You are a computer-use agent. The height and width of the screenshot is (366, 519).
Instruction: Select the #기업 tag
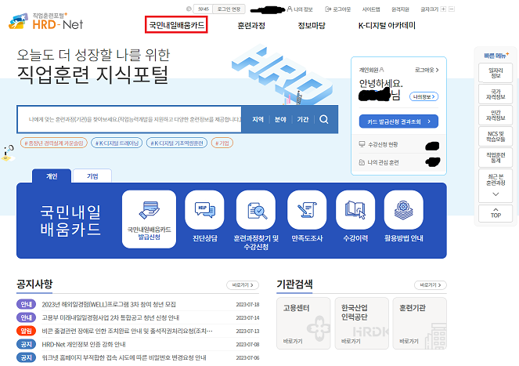[x=222, y=143]
